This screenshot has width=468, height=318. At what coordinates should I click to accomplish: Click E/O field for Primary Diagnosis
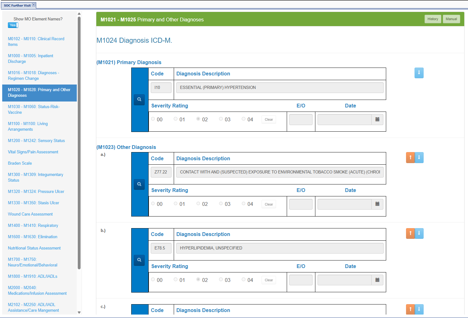[301, 120]
